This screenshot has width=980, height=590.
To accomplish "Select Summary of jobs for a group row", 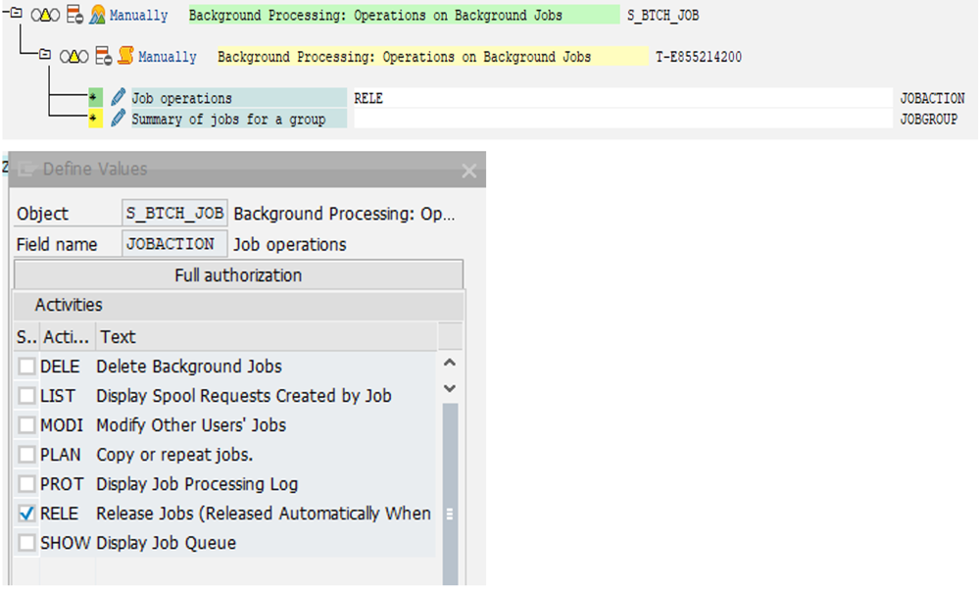I will tap(239, 119).
